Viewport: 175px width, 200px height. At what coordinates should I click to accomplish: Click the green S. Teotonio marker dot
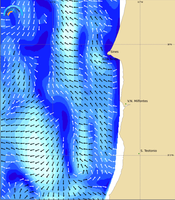coord(139,153)
